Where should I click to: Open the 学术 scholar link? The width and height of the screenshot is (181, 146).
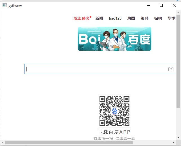pyautogui.click(x=172, y=18)
